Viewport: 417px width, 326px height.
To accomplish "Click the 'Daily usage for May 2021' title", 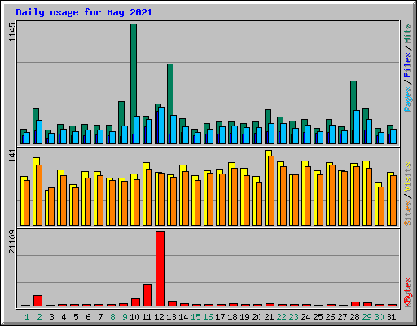I will [84, 12].
